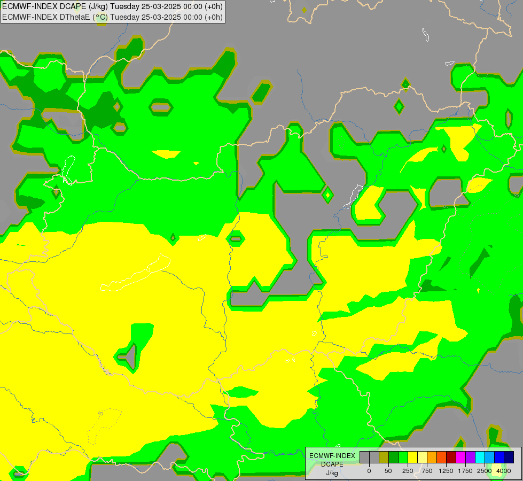523x481 pixels.
Task: Select the cyan legend swatch
Action: 480,457
